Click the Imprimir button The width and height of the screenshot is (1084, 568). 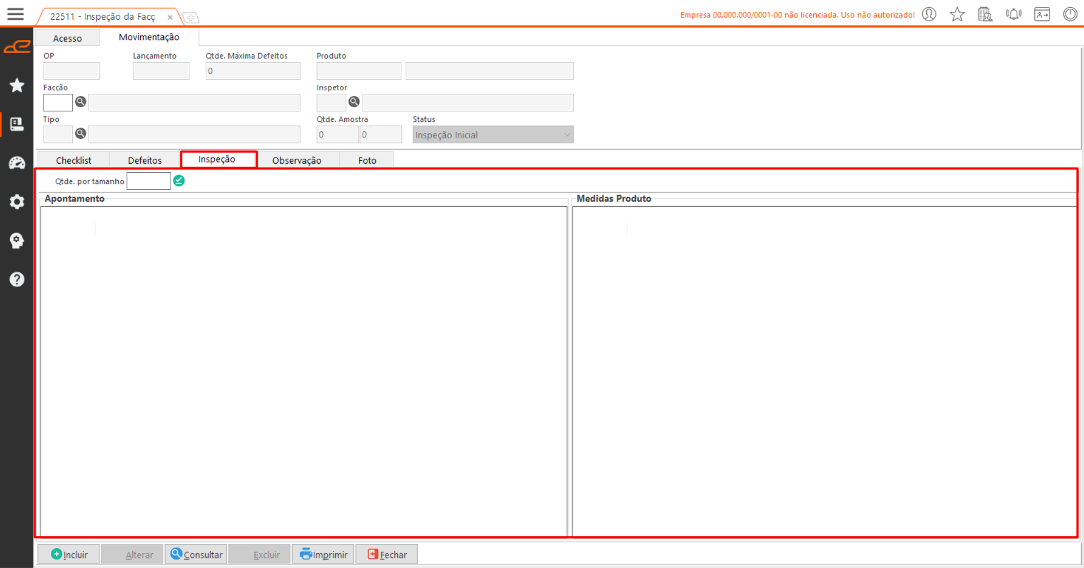click(323, 554)
